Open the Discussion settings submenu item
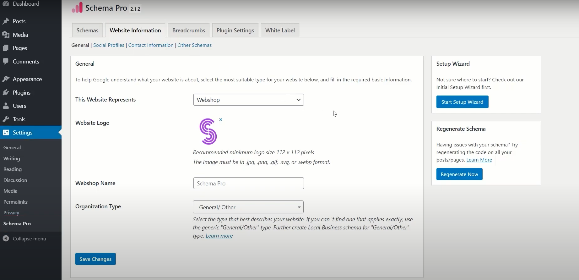 [15, 180]
